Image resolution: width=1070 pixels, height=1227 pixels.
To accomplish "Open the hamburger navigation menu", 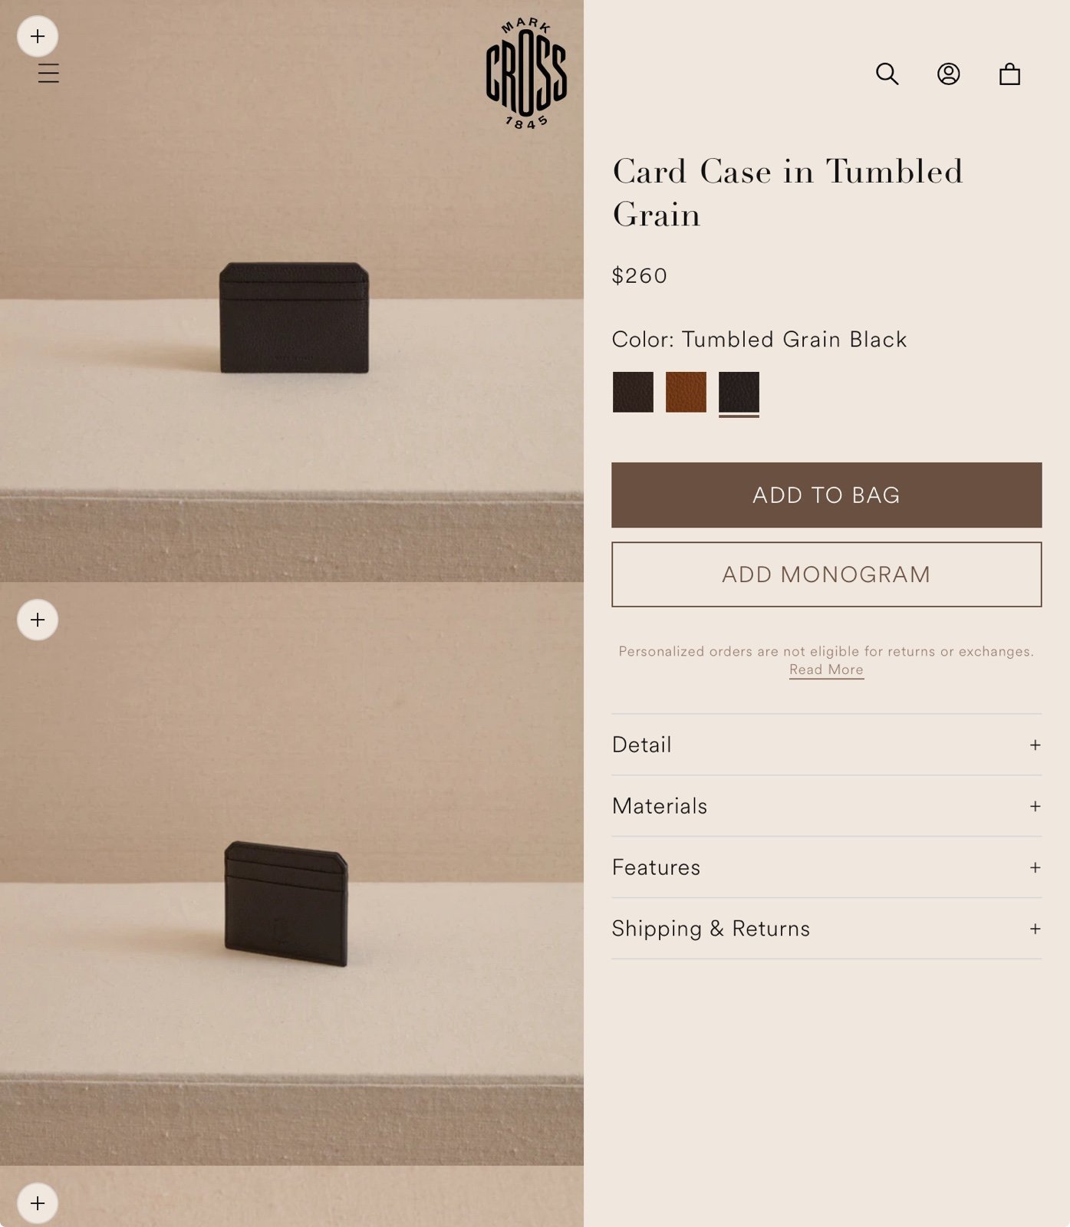I will [48, 73].
